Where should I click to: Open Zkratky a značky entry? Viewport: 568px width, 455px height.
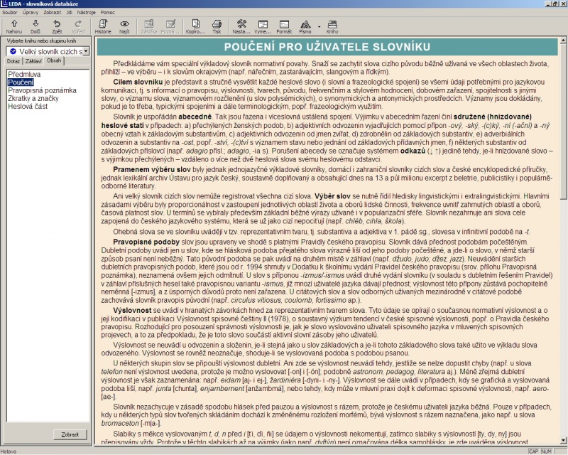[33, 98]
